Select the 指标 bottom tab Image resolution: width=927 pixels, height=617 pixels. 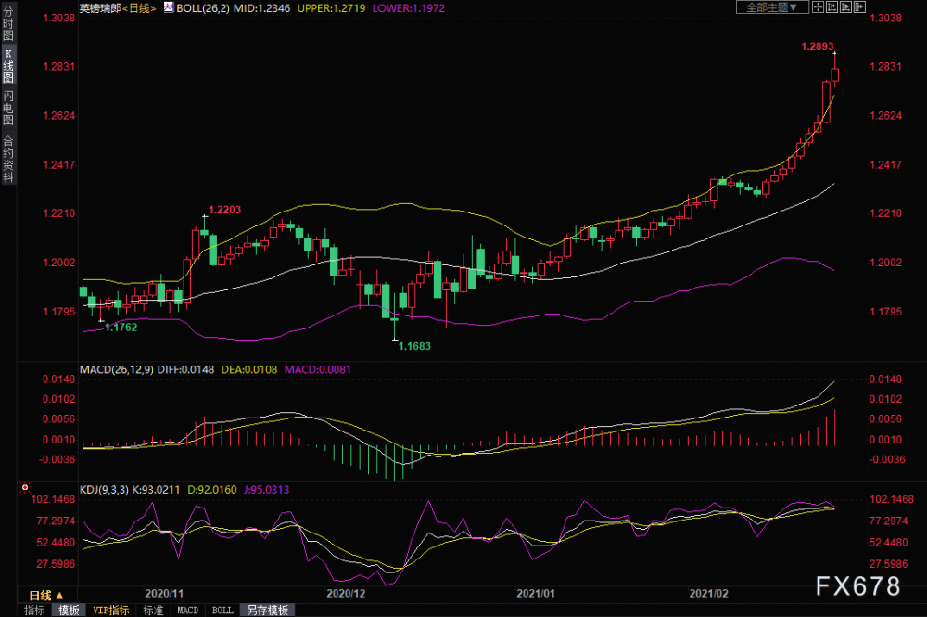click(34, 610)
